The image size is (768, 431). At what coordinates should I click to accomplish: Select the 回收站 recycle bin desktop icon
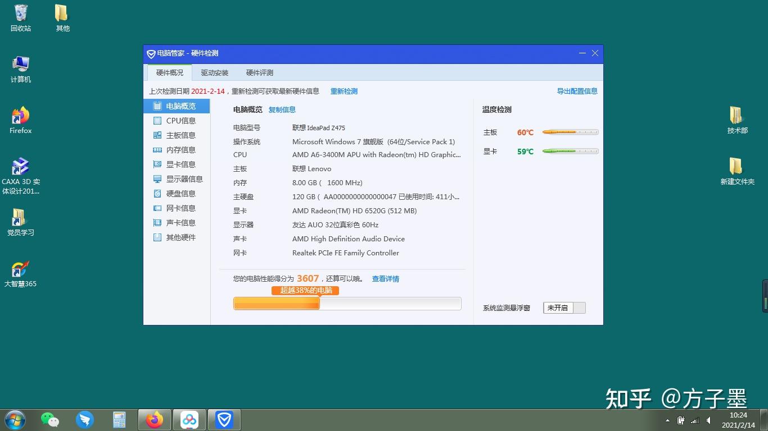tap(21, 18)
